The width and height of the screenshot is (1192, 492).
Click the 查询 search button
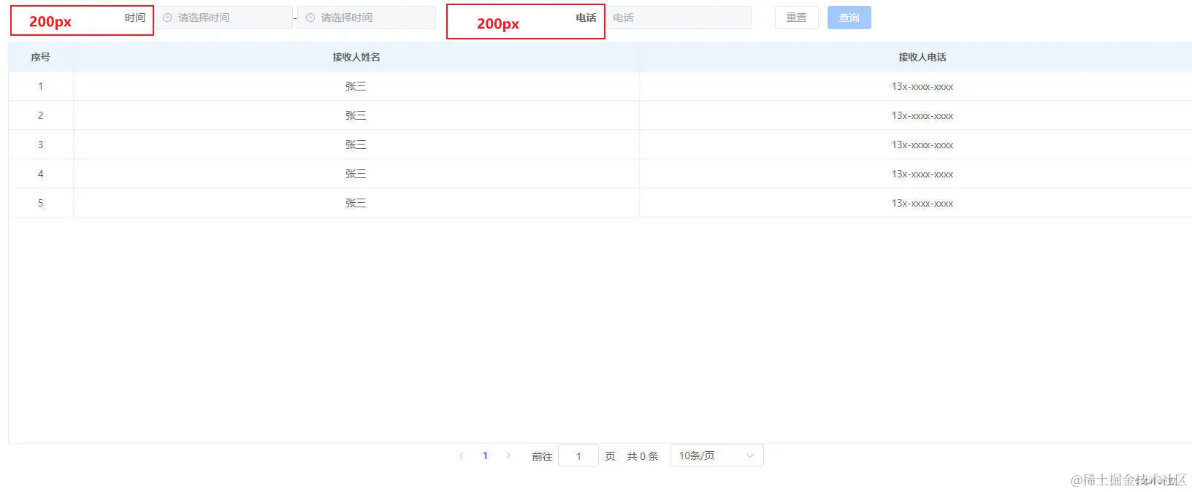849,18
